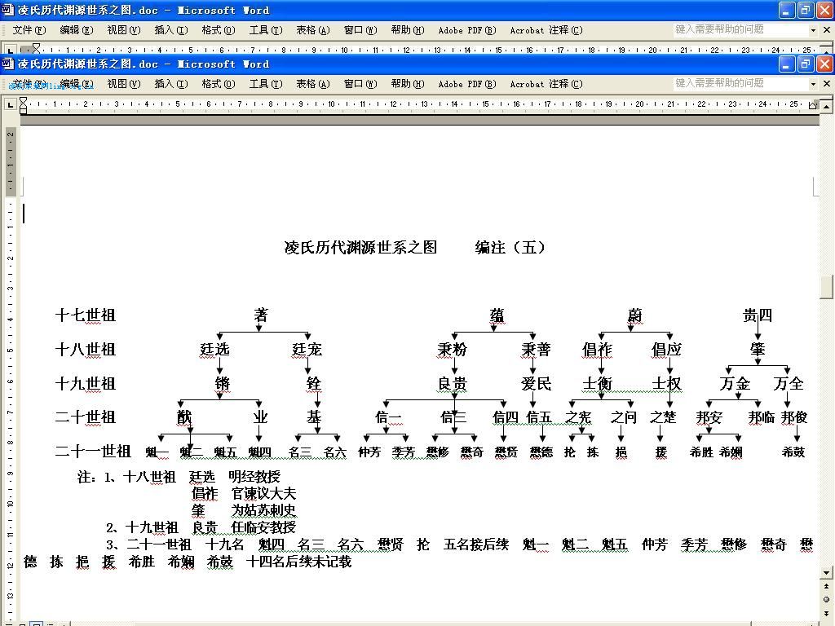Click first-line indent marker on front ruler
Viewport: 835px width, 626px height.
[x=23, y=101]
